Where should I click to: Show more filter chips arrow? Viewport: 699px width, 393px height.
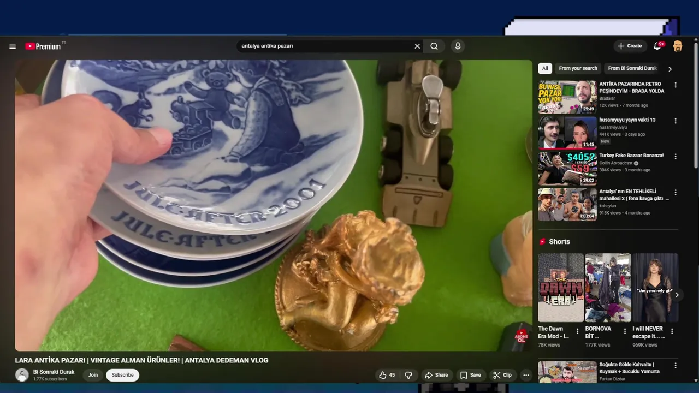[x=670, y=69]
